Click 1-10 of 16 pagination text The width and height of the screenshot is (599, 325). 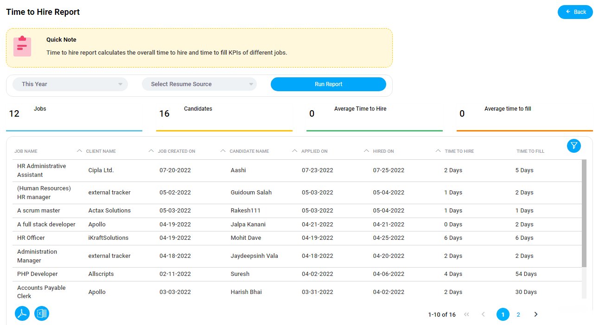442,315
